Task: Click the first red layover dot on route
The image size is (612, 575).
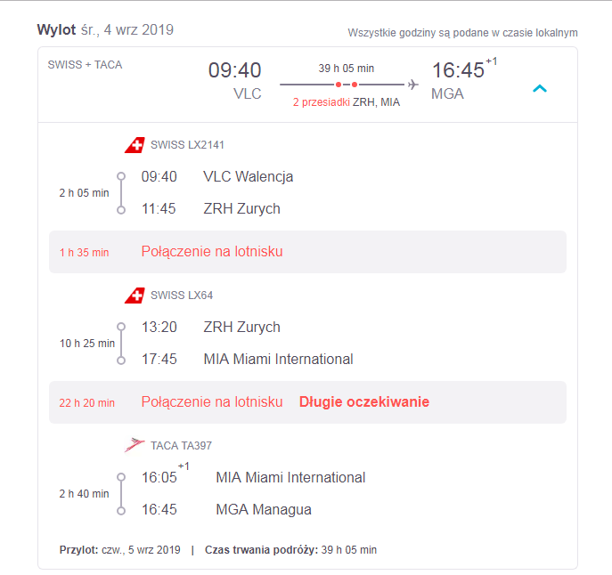Action: pos(339,85)
